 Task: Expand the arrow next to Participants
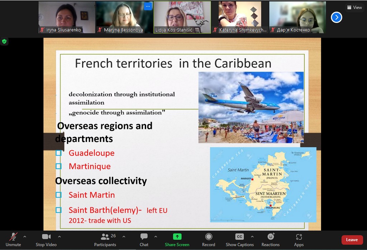point(124,236)
